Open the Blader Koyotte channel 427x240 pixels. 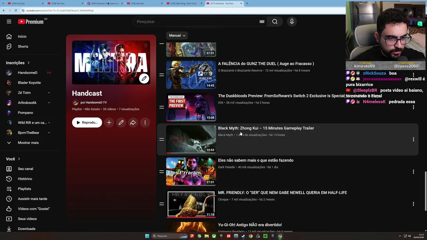[29, 83]
